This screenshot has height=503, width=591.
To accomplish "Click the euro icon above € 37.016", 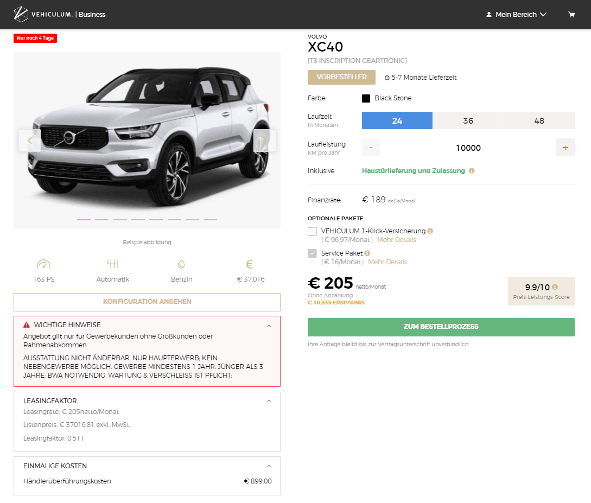I will pos(249,264).
